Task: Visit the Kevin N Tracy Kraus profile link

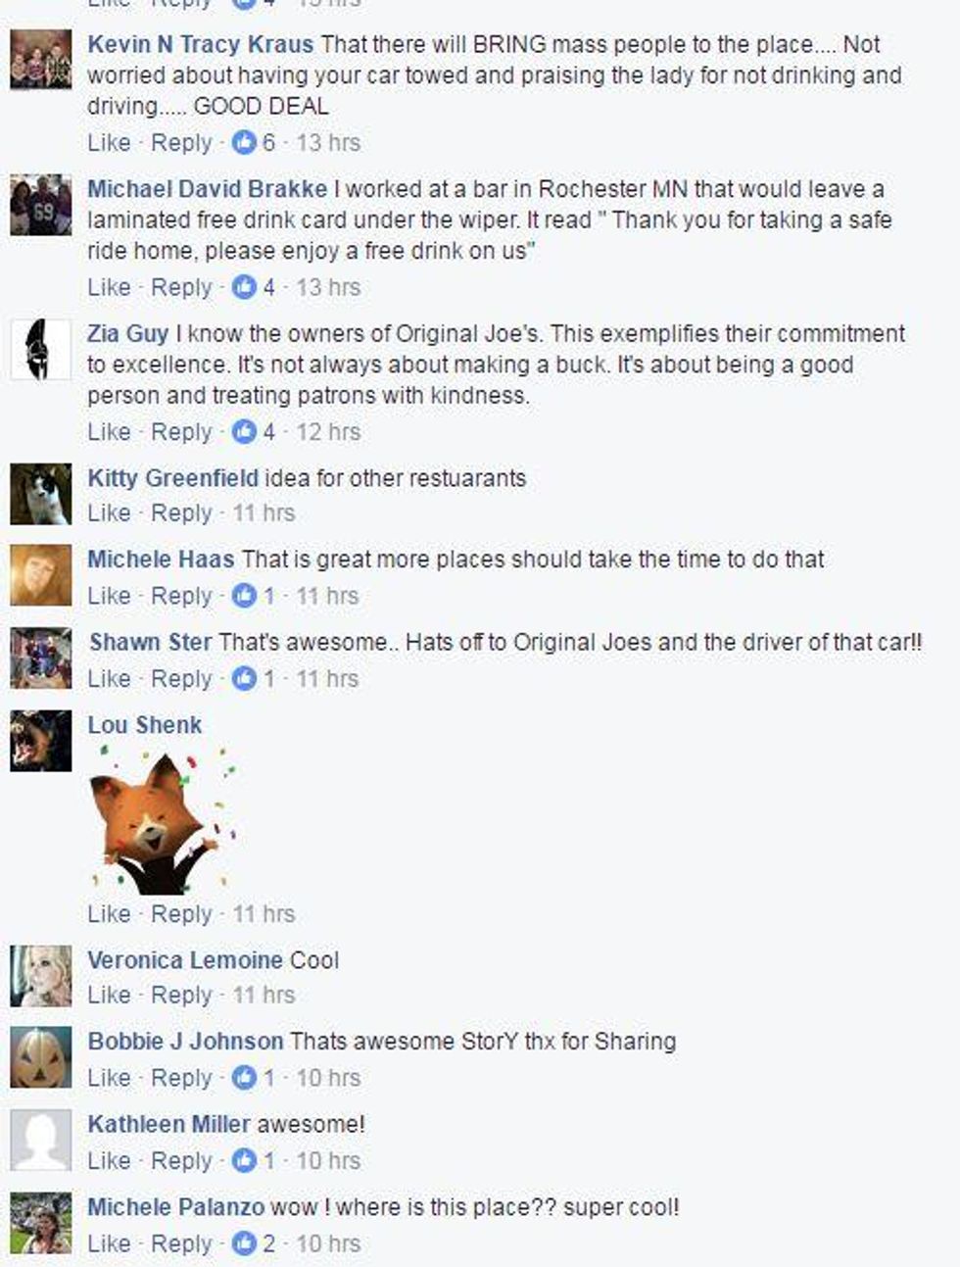Action: pyautogui.click(x=201, y=45)
